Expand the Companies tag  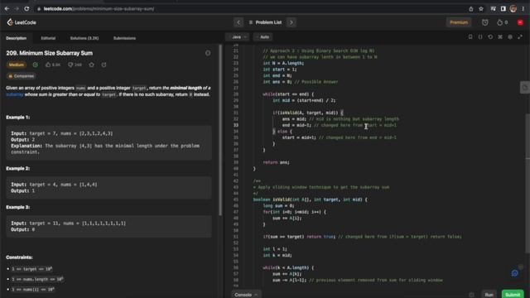pyautogui.click(x=22, y=76)
